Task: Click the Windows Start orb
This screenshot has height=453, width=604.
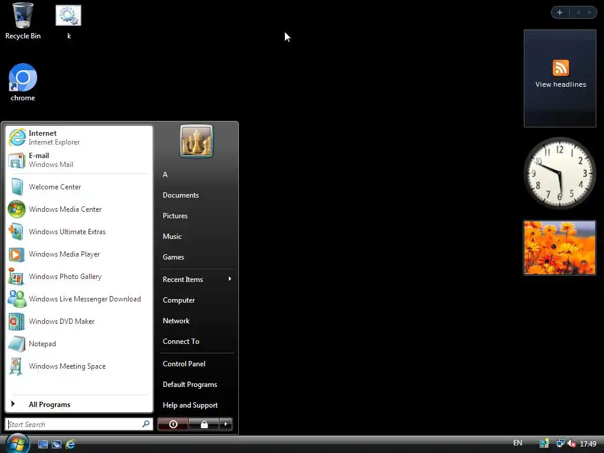Action: click(17, 444)
